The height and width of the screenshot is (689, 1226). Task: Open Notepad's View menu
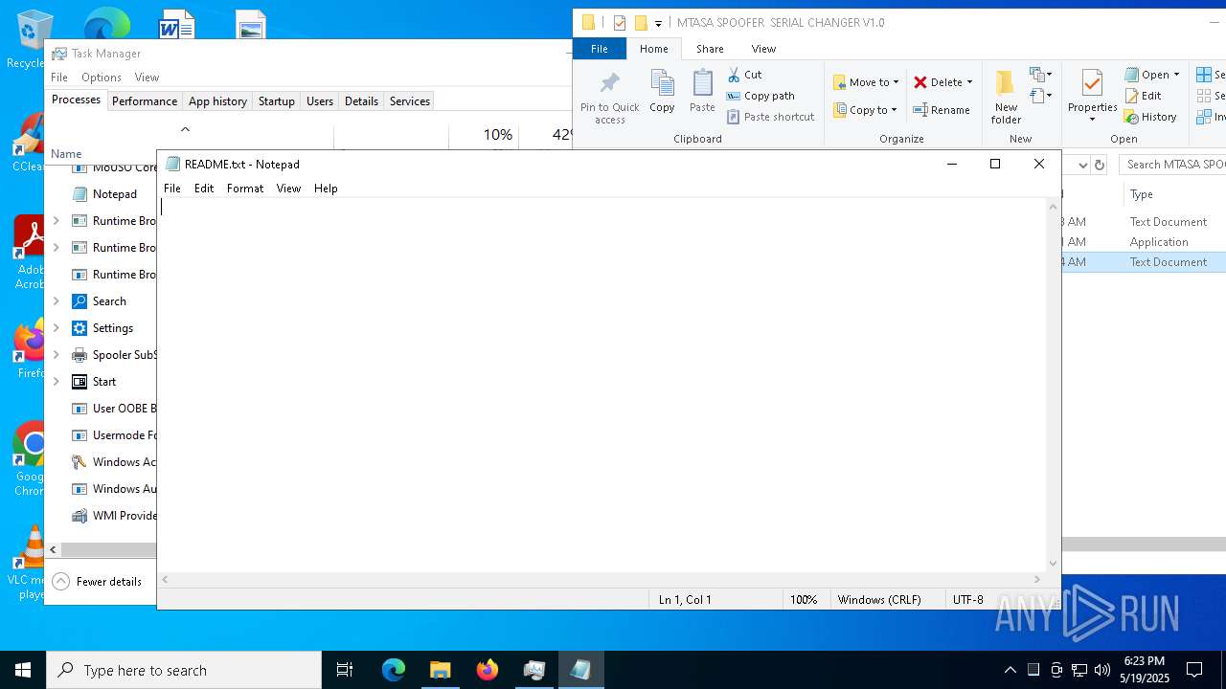pyautogui.click(x=288, y=189)
